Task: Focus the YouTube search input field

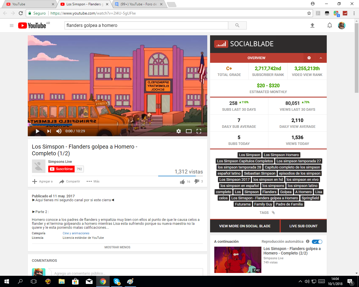Action: pyautogui.click(x=146, y=26)
